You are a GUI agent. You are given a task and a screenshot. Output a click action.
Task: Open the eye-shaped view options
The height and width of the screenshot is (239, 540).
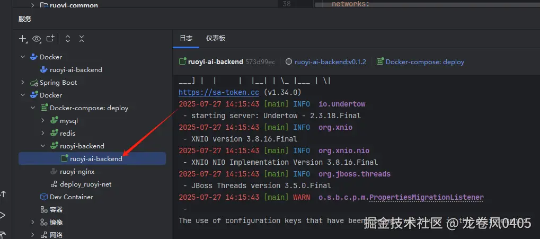pos(37,39)
